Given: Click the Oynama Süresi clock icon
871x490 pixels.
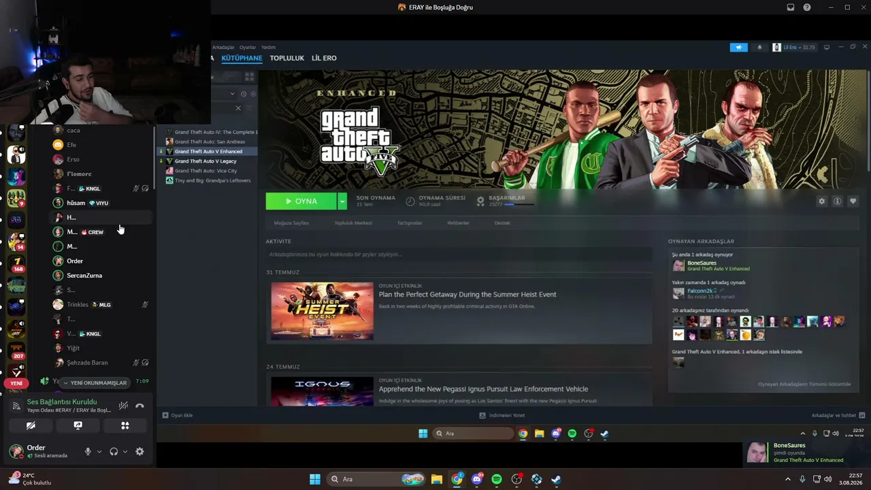Looking at the screenshot, I should pyautogui.click(x=410, y=201).
